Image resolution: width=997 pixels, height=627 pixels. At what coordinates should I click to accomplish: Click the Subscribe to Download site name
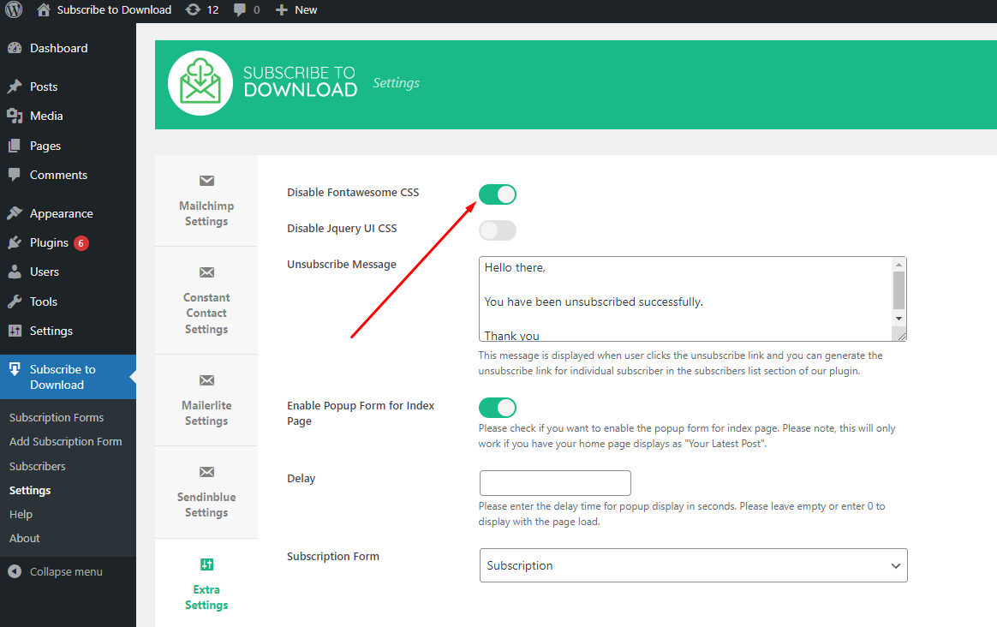pyautogui.click(x=115, y=10)
